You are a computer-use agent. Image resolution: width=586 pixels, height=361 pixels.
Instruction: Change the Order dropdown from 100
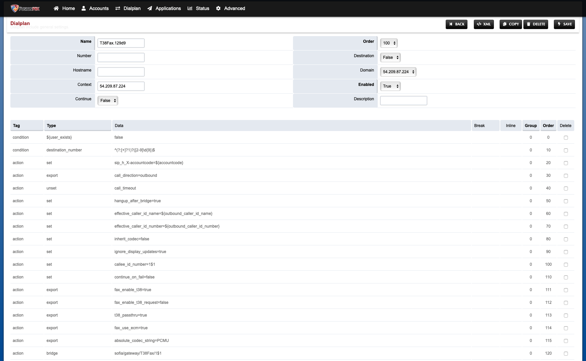click(388, 43)
